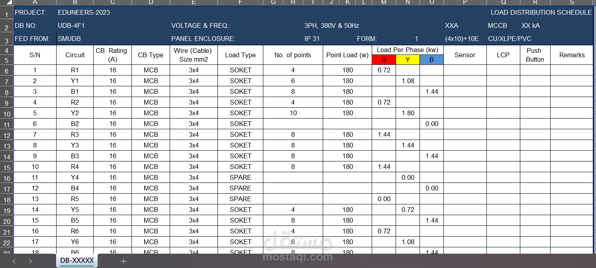The height and width of the screenshot is (268, 596).
Task: Select row 6 header
Action: (x=6, y=71)
